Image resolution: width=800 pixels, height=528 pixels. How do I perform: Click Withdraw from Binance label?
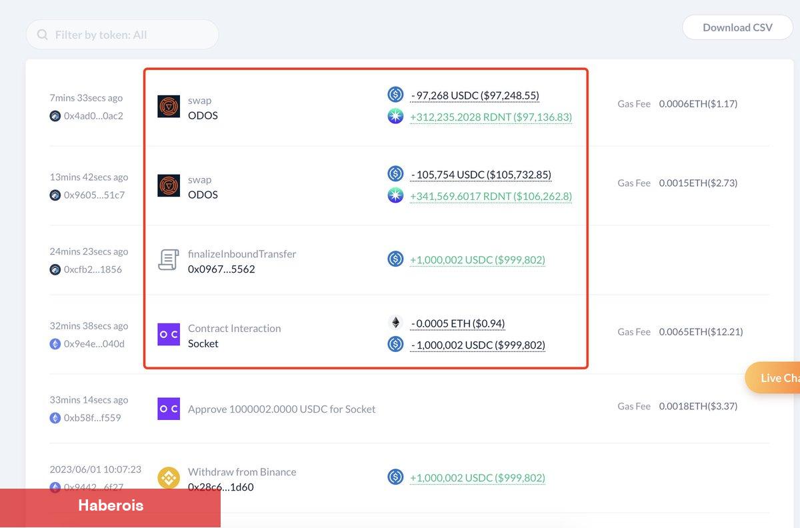point(242,471)
